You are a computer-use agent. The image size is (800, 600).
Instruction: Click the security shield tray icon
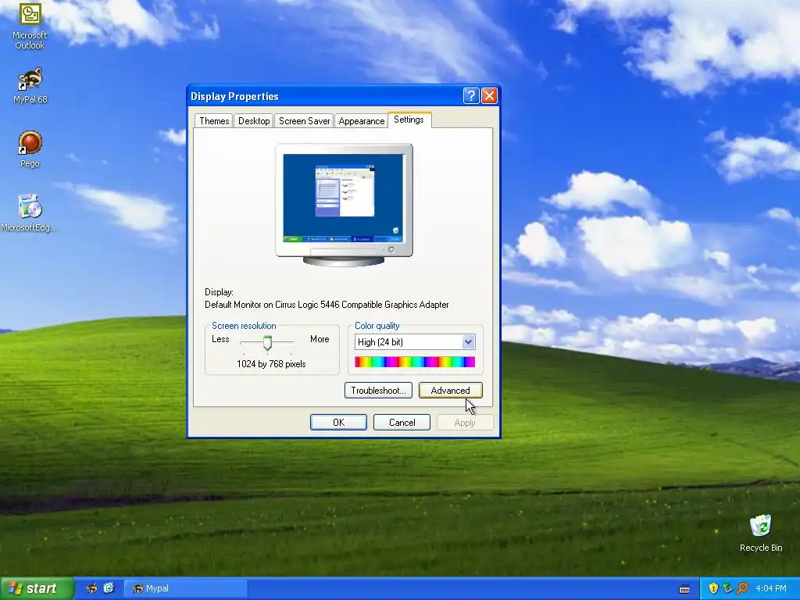[712, 588]
